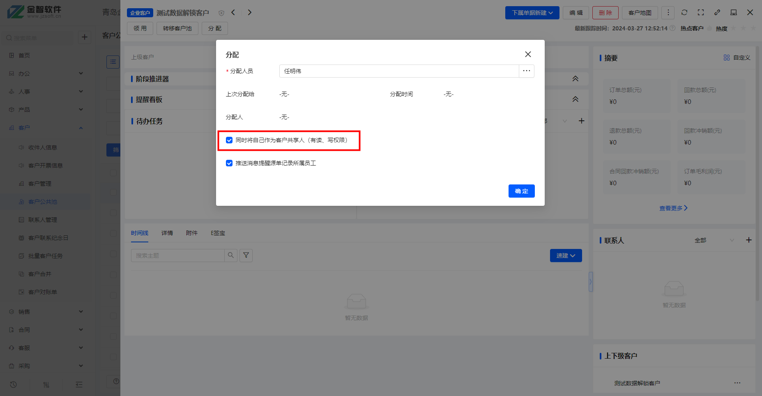
Task: Go to the next customer record arrow
Action: click(x=249, y=12)
